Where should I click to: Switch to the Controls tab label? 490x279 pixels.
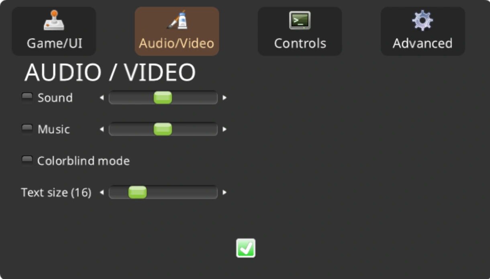click(x=300, y=43)
